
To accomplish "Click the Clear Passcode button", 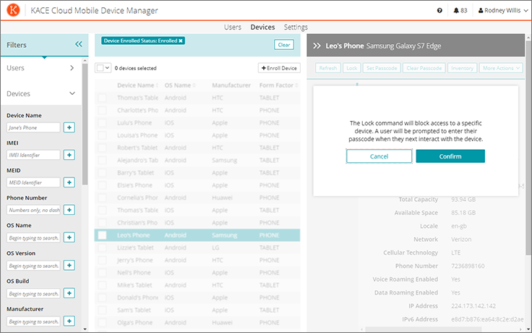I will (x=424, y=68).
